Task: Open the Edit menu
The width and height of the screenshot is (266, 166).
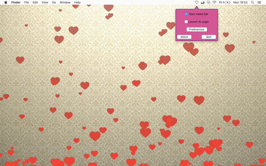Action: (x=35, y=2)
